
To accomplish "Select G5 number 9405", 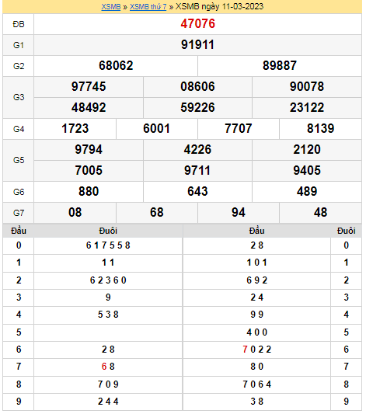I will tap(307, 170).
